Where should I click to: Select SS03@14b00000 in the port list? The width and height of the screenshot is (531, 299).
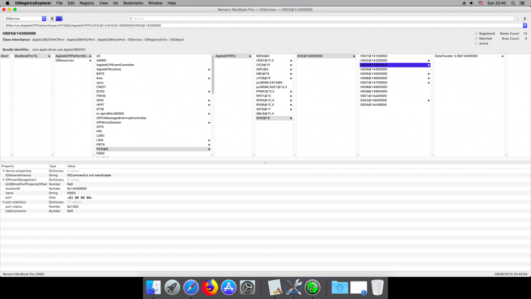[x=395, y=100]
